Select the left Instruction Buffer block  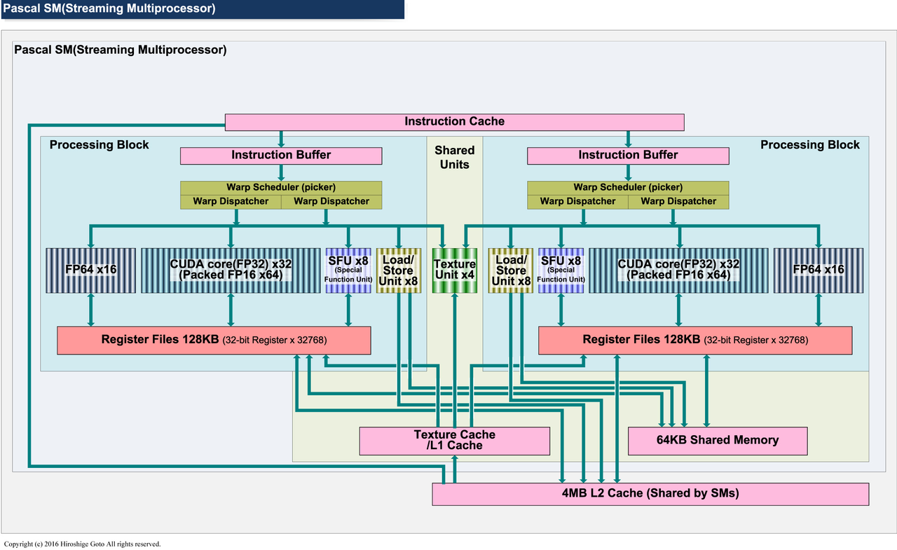pyautogui.click(x=281, y=155)
